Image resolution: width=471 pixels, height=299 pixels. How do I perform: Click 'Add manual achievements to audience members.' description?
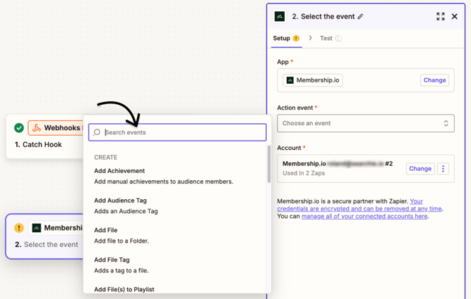point(164,182)
